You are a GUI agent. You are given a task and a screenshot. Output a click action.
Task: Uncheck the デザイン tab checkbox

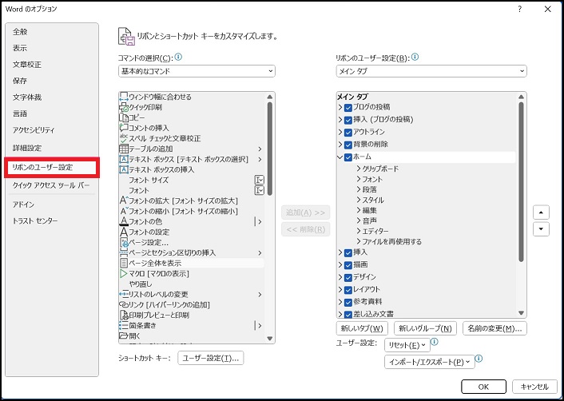coord(348,277)
